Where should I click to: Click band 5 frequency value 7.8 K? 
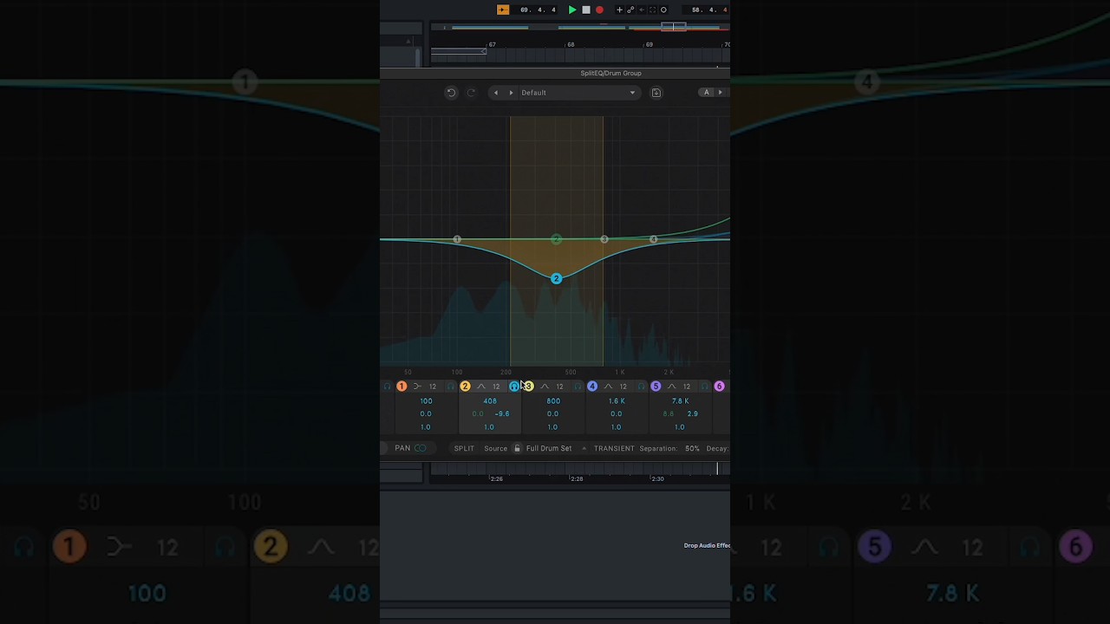681,401
